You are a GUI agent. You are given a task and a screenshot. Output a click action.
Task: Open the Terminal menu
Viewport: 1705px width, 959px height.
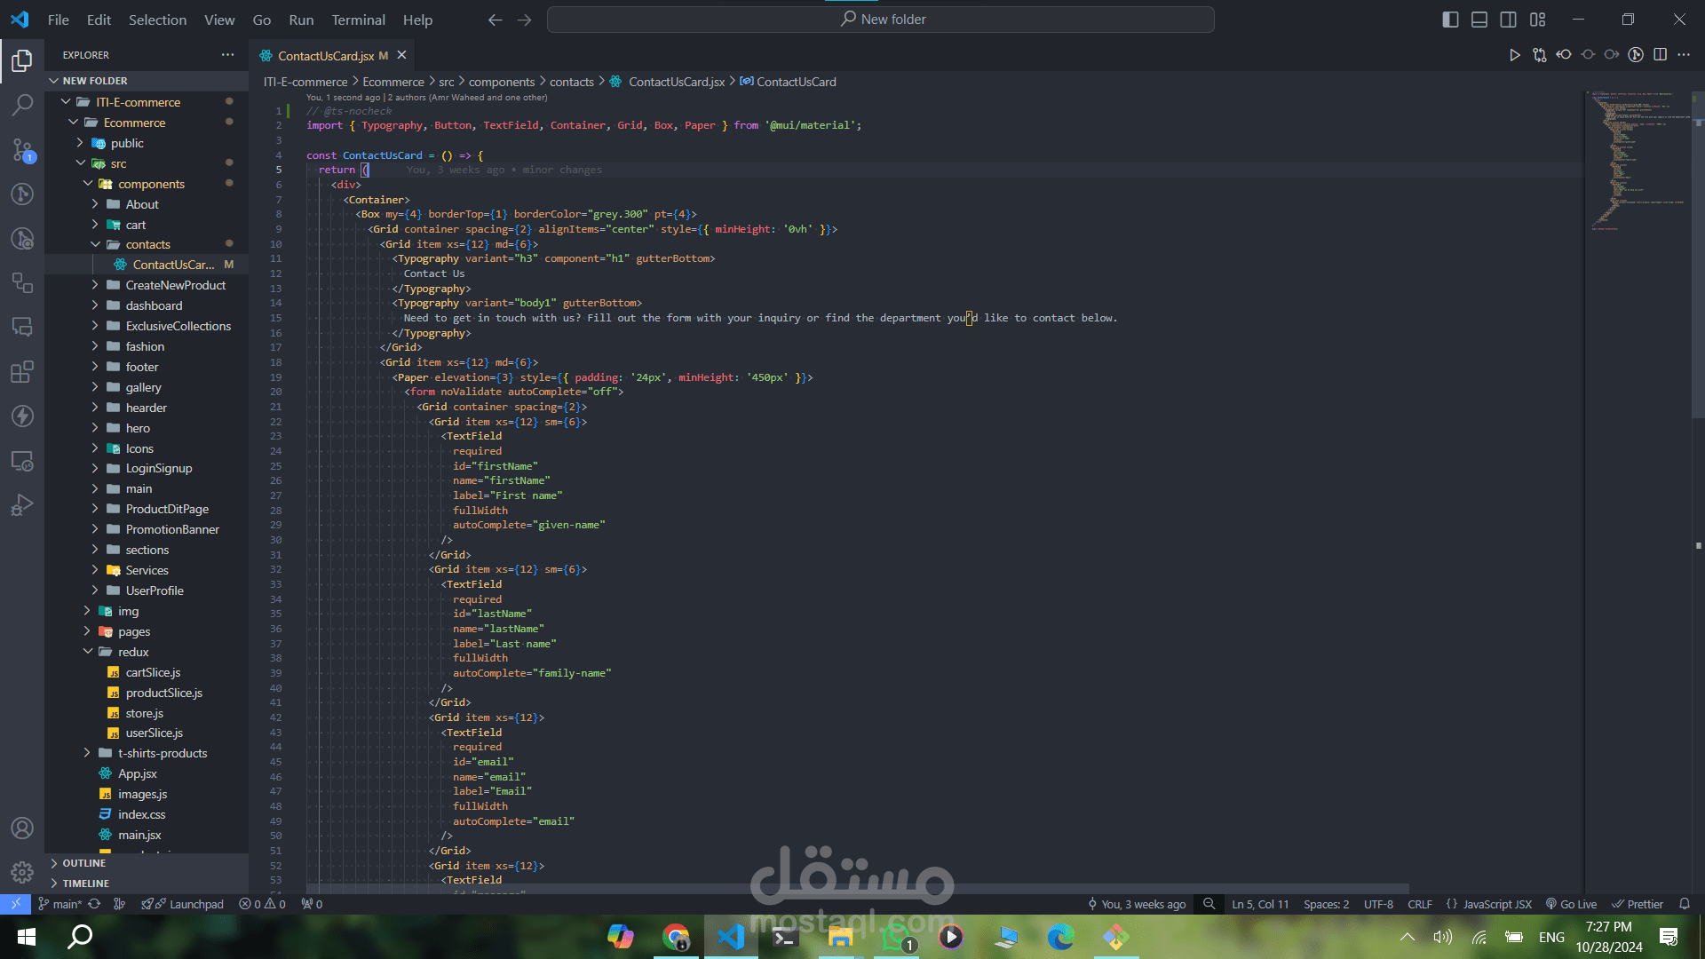click(x=358, y=20)
